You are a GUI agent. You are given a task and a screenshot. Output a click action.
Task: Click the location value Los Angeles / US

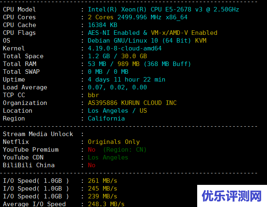[x=117, y=111]
